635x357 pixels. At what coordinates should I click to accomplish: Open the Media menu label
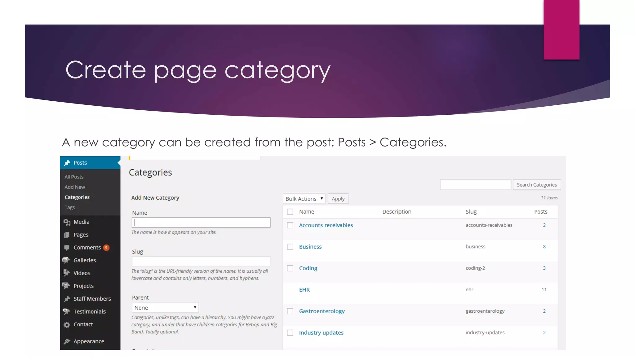tap(82, 222)
